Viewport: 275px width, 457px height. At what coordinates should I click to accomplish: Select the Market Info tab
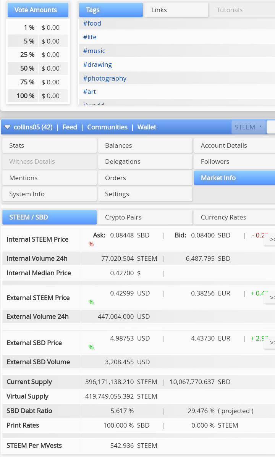[x=235, y=178]
